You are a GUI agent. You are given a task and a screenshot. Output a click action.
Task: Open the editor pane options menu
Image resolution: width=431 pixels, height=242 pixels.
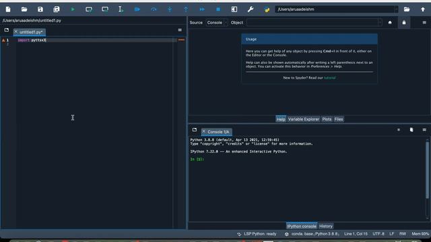click(180, 30)
